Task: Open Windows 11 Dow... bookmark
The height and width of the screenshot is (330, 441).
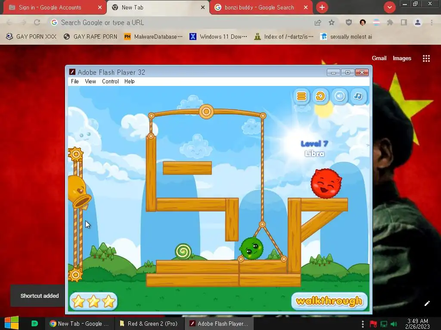Action: coord(218,37)
